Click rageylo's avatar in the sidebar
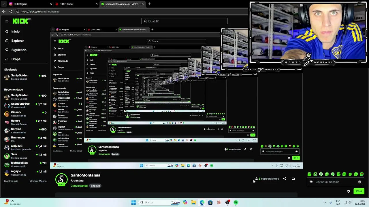The image size is (369, 207). [x=7, y=173]
